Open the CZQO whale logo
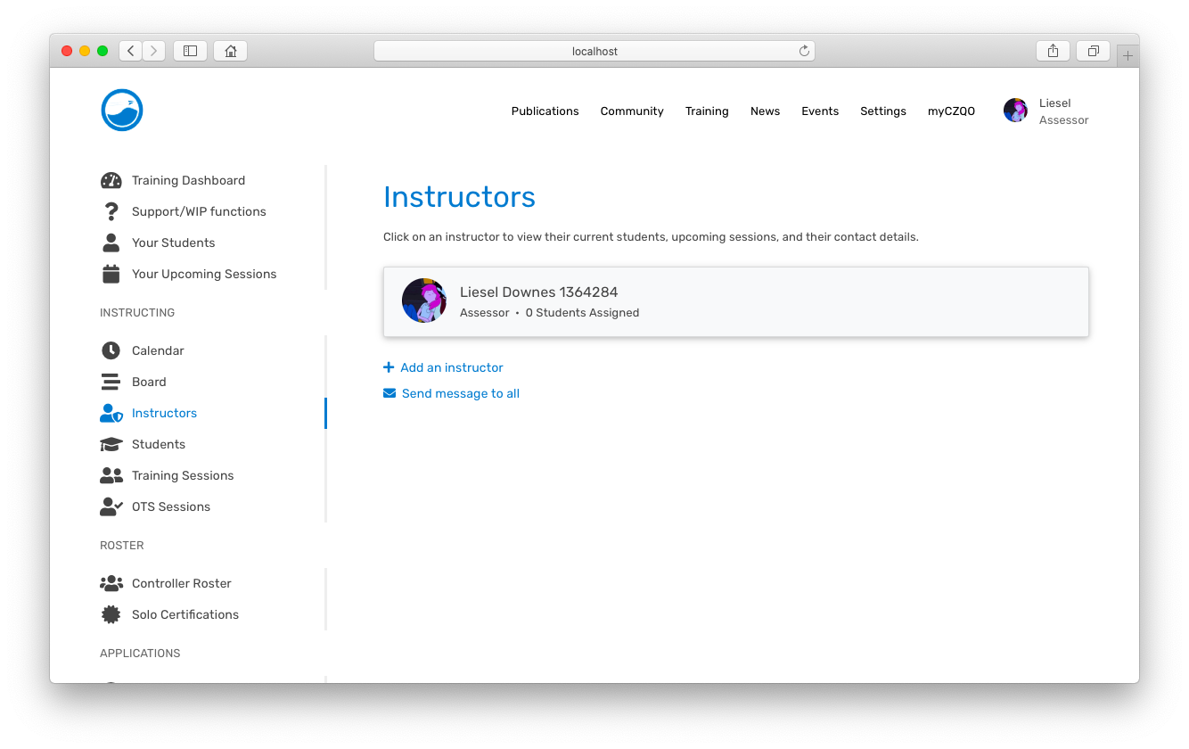 (121, 109)
